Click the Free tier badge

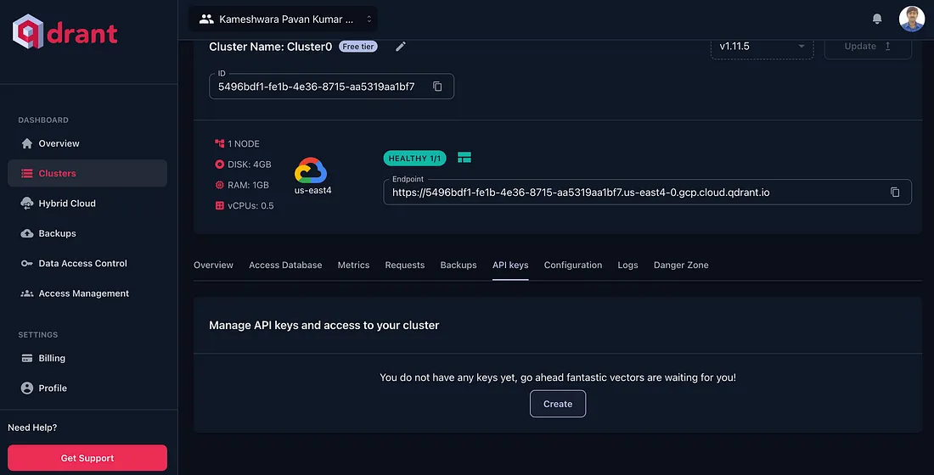(x=358, y=47)
